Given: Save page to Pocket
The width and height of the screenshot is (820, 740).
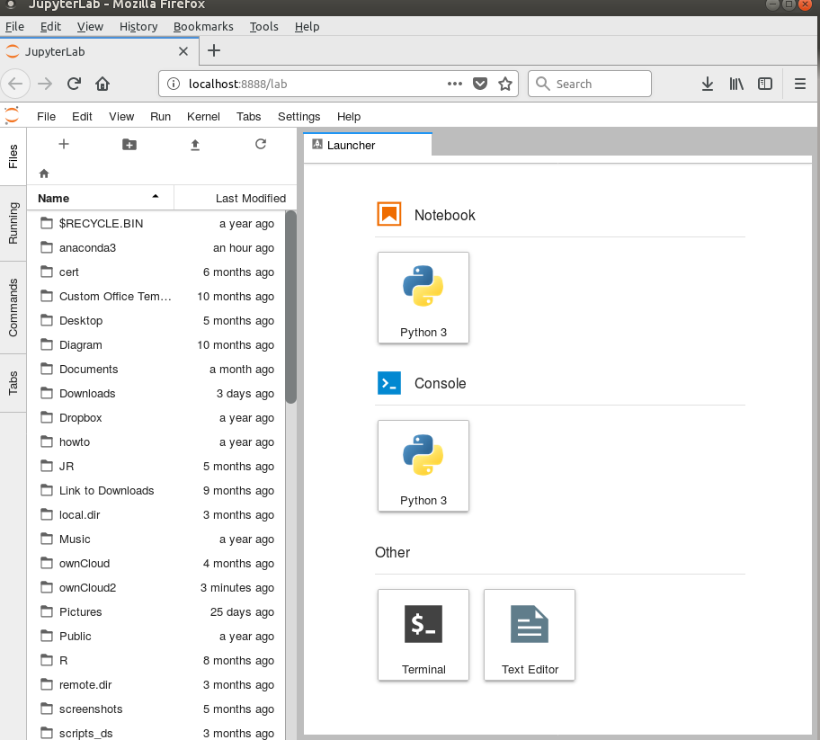Looking at the screenshot, I should click(480, 84).
